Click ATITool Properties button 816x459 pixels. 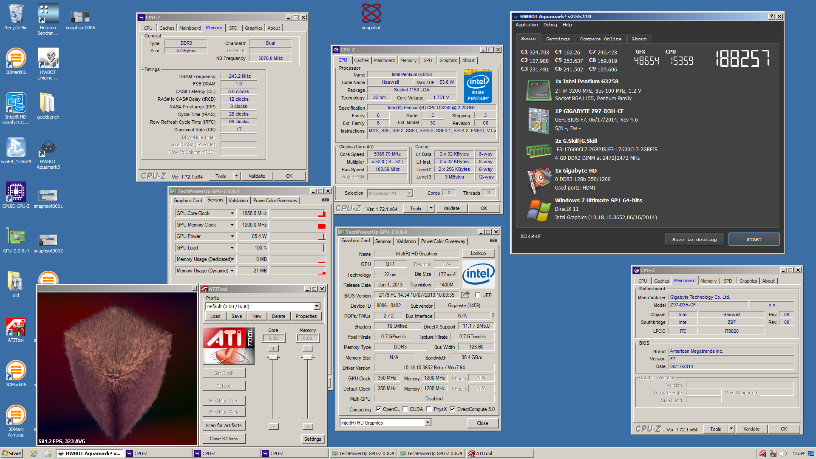click(306, 316)
